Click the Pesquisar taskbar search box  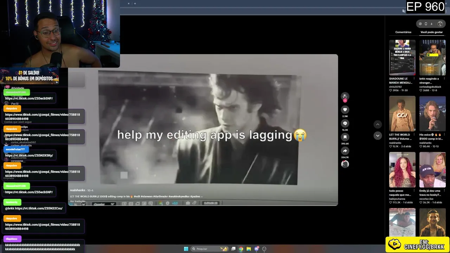pos(210,249)
